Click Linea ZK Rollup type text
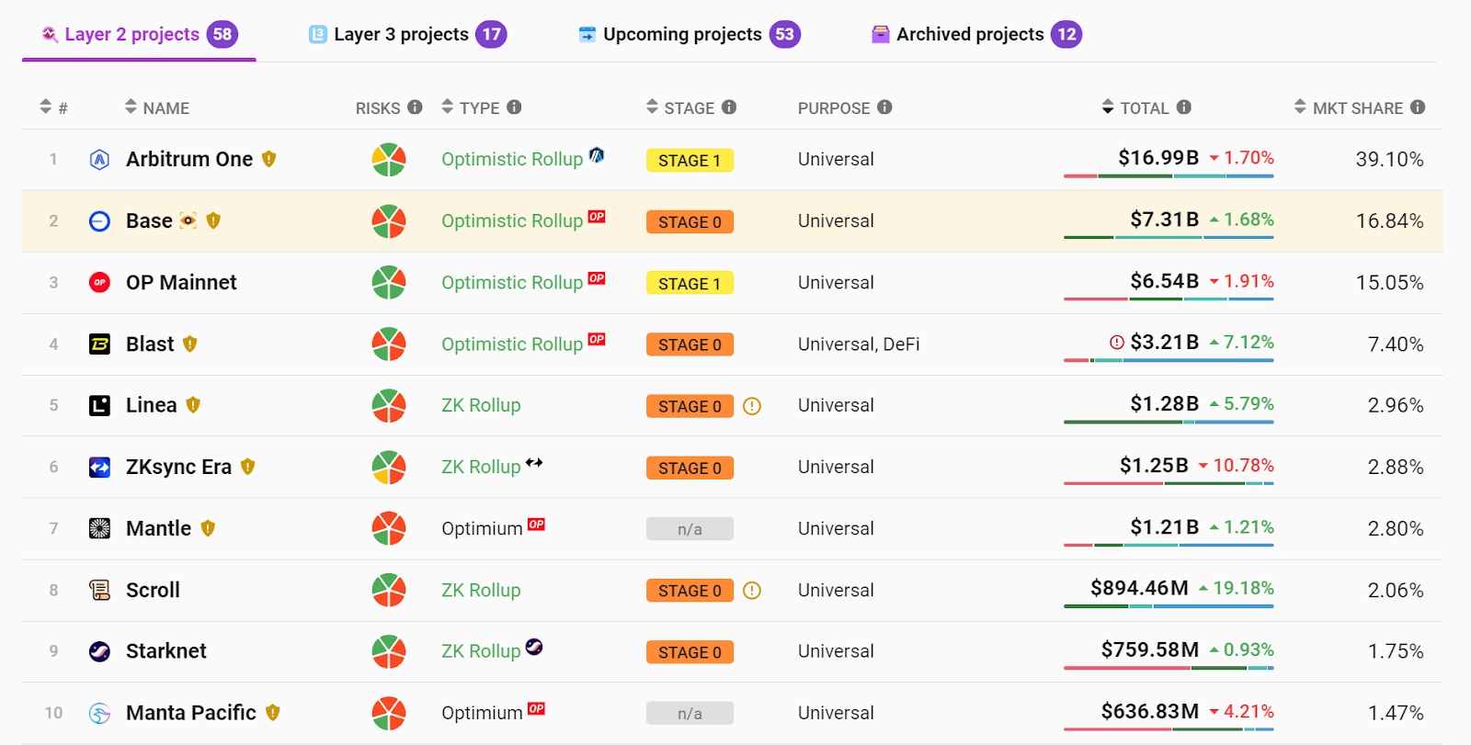 pos(481,405)
